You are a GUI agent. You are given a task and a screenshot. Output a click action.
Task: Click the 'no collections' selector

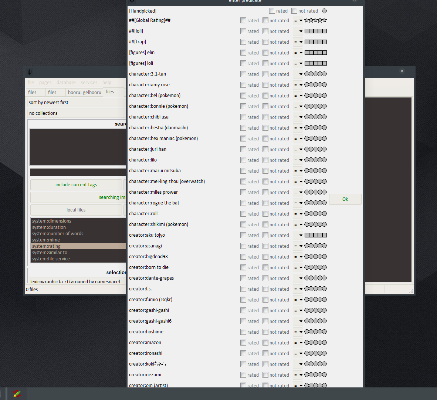(77, 113)
